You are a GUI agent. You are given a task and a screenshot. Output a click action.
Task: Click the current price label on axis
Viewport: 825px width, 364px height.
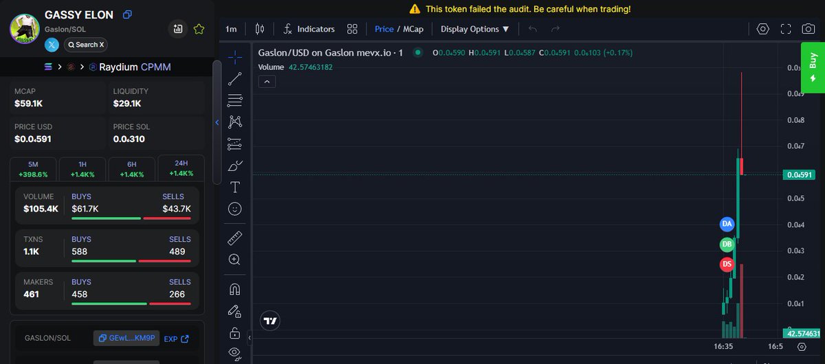click(799, 174)
